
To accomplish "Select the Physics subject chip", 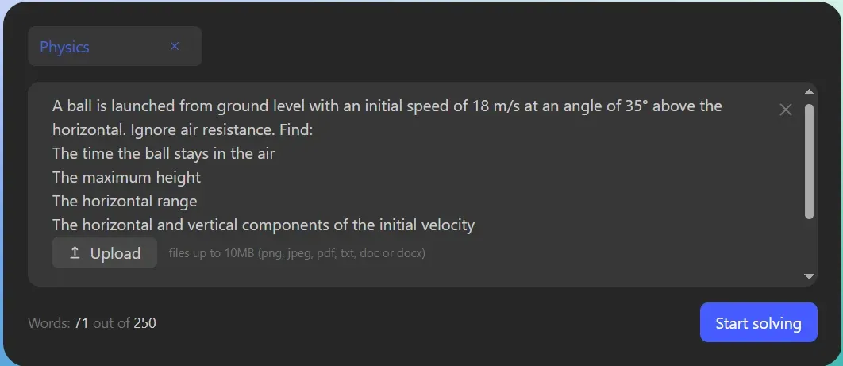I will click(x=65, y=47).
